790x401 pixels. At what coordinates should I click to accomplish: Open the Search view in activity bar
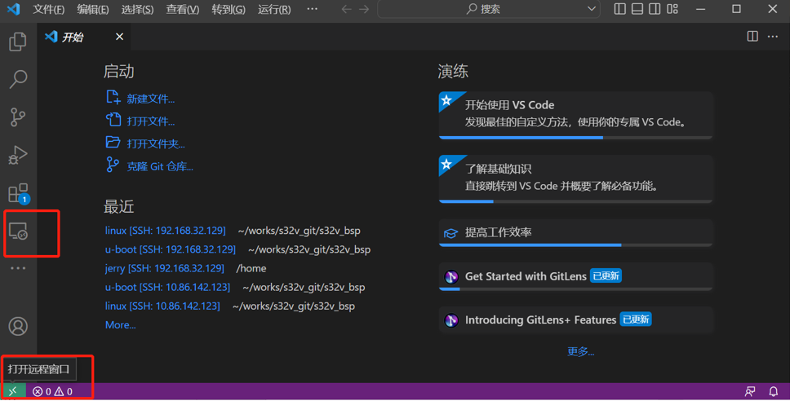18,79
